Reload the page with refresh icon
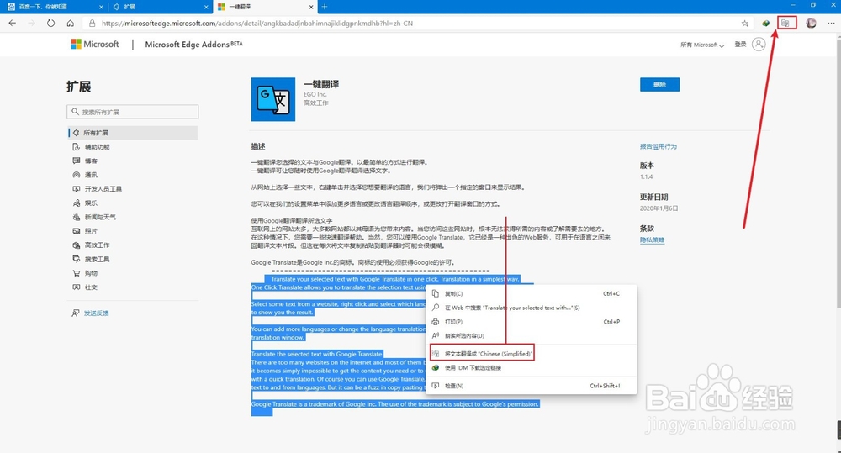The width and height of the screenshot is (841, 453). tap(51, 23)
